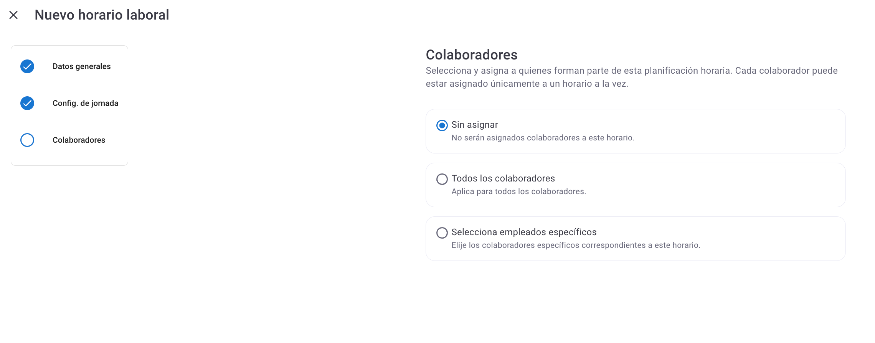
Task: Click the Colaboradores section heading
Action: [472, 55]
